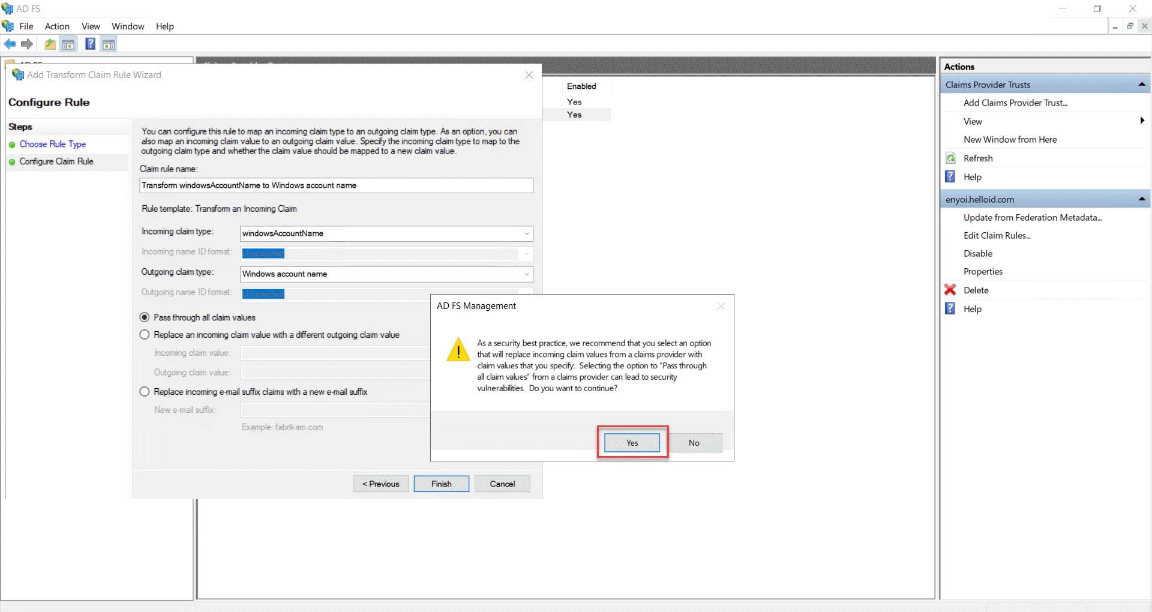Screen dimensions: 1152x612
Task: Click the second Yes value under Enabled
Action: 574,115
